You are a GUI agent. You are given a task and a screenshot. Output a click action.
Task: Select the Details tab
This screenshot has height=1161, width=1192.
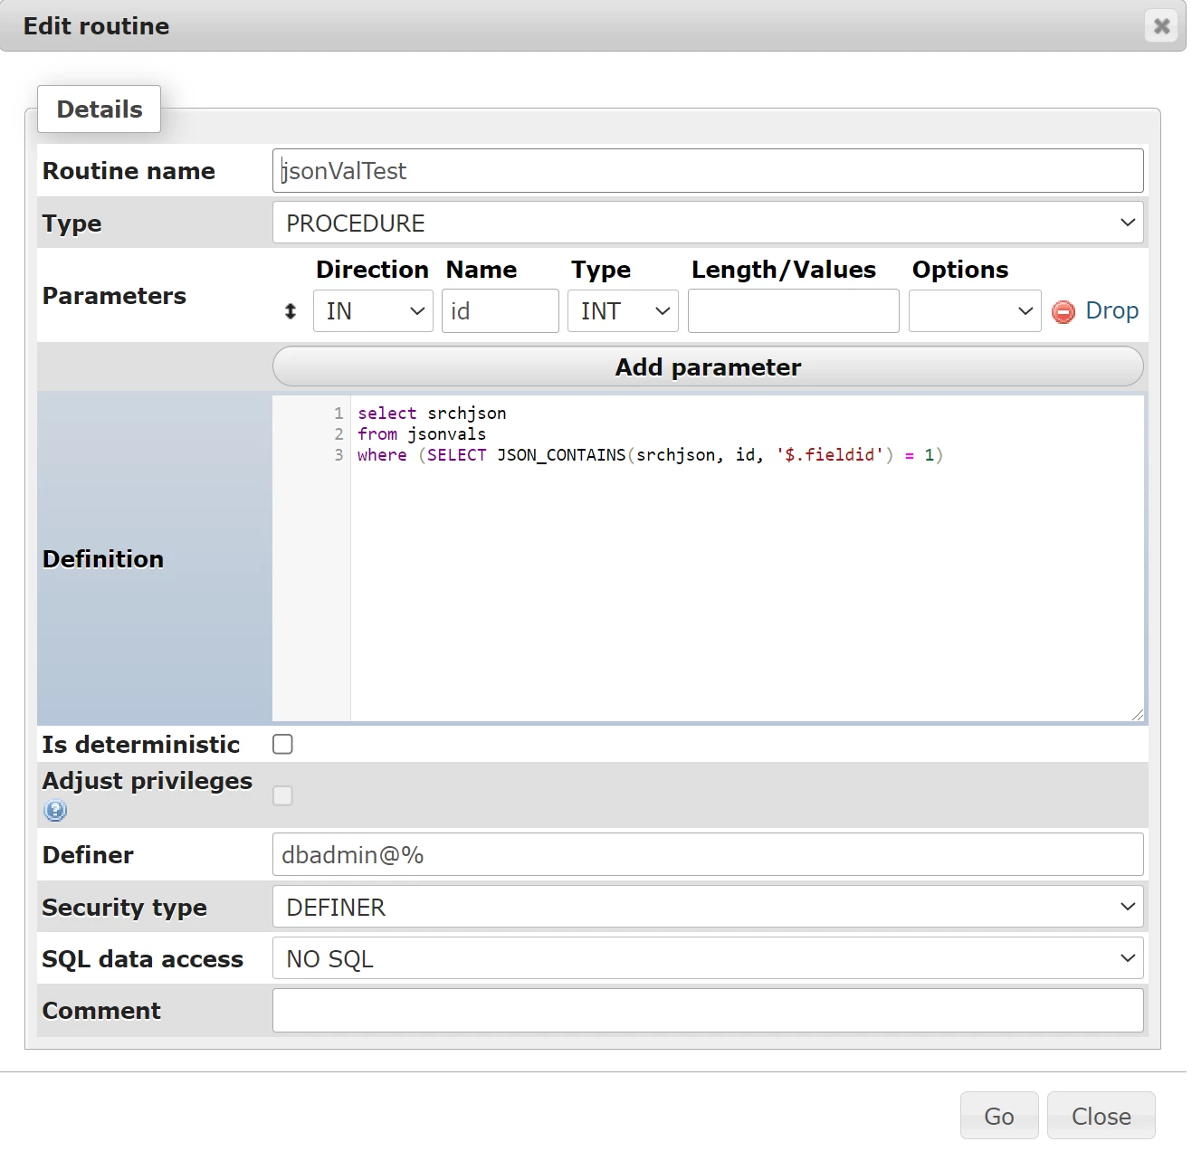pos(100,109)
